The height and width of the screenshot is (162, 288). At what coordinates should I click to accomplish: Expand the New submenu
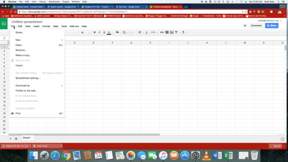click(37, 40)
